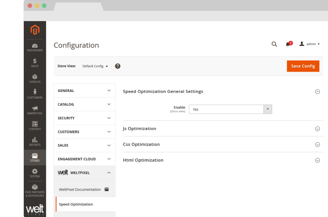Open the Enable setting dropdown arrow
Image resolution: width=328 pixels, height=217 pixels.
[268, 109]
